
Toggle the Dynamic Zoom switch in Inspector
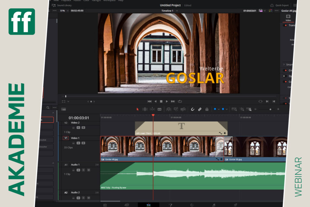[285, 76]
